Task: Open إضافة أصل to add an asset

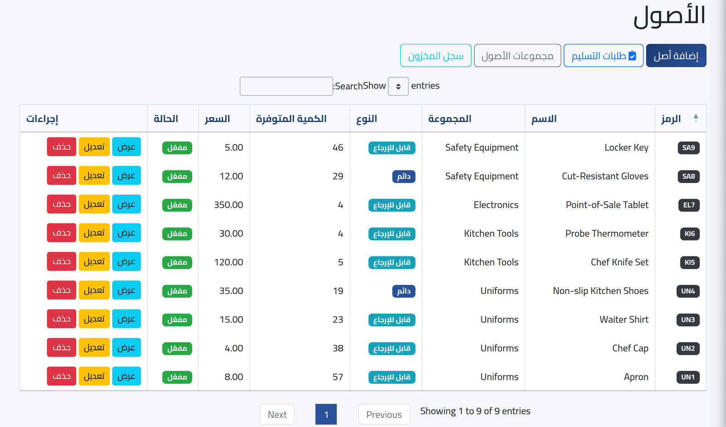Action: (676, 55)
